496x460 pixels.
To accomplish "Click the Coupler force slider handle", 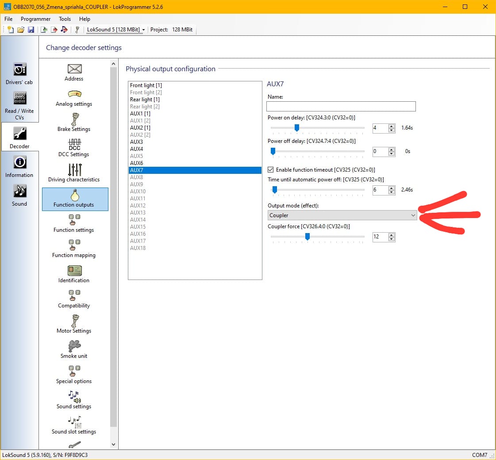I will 308,237.
